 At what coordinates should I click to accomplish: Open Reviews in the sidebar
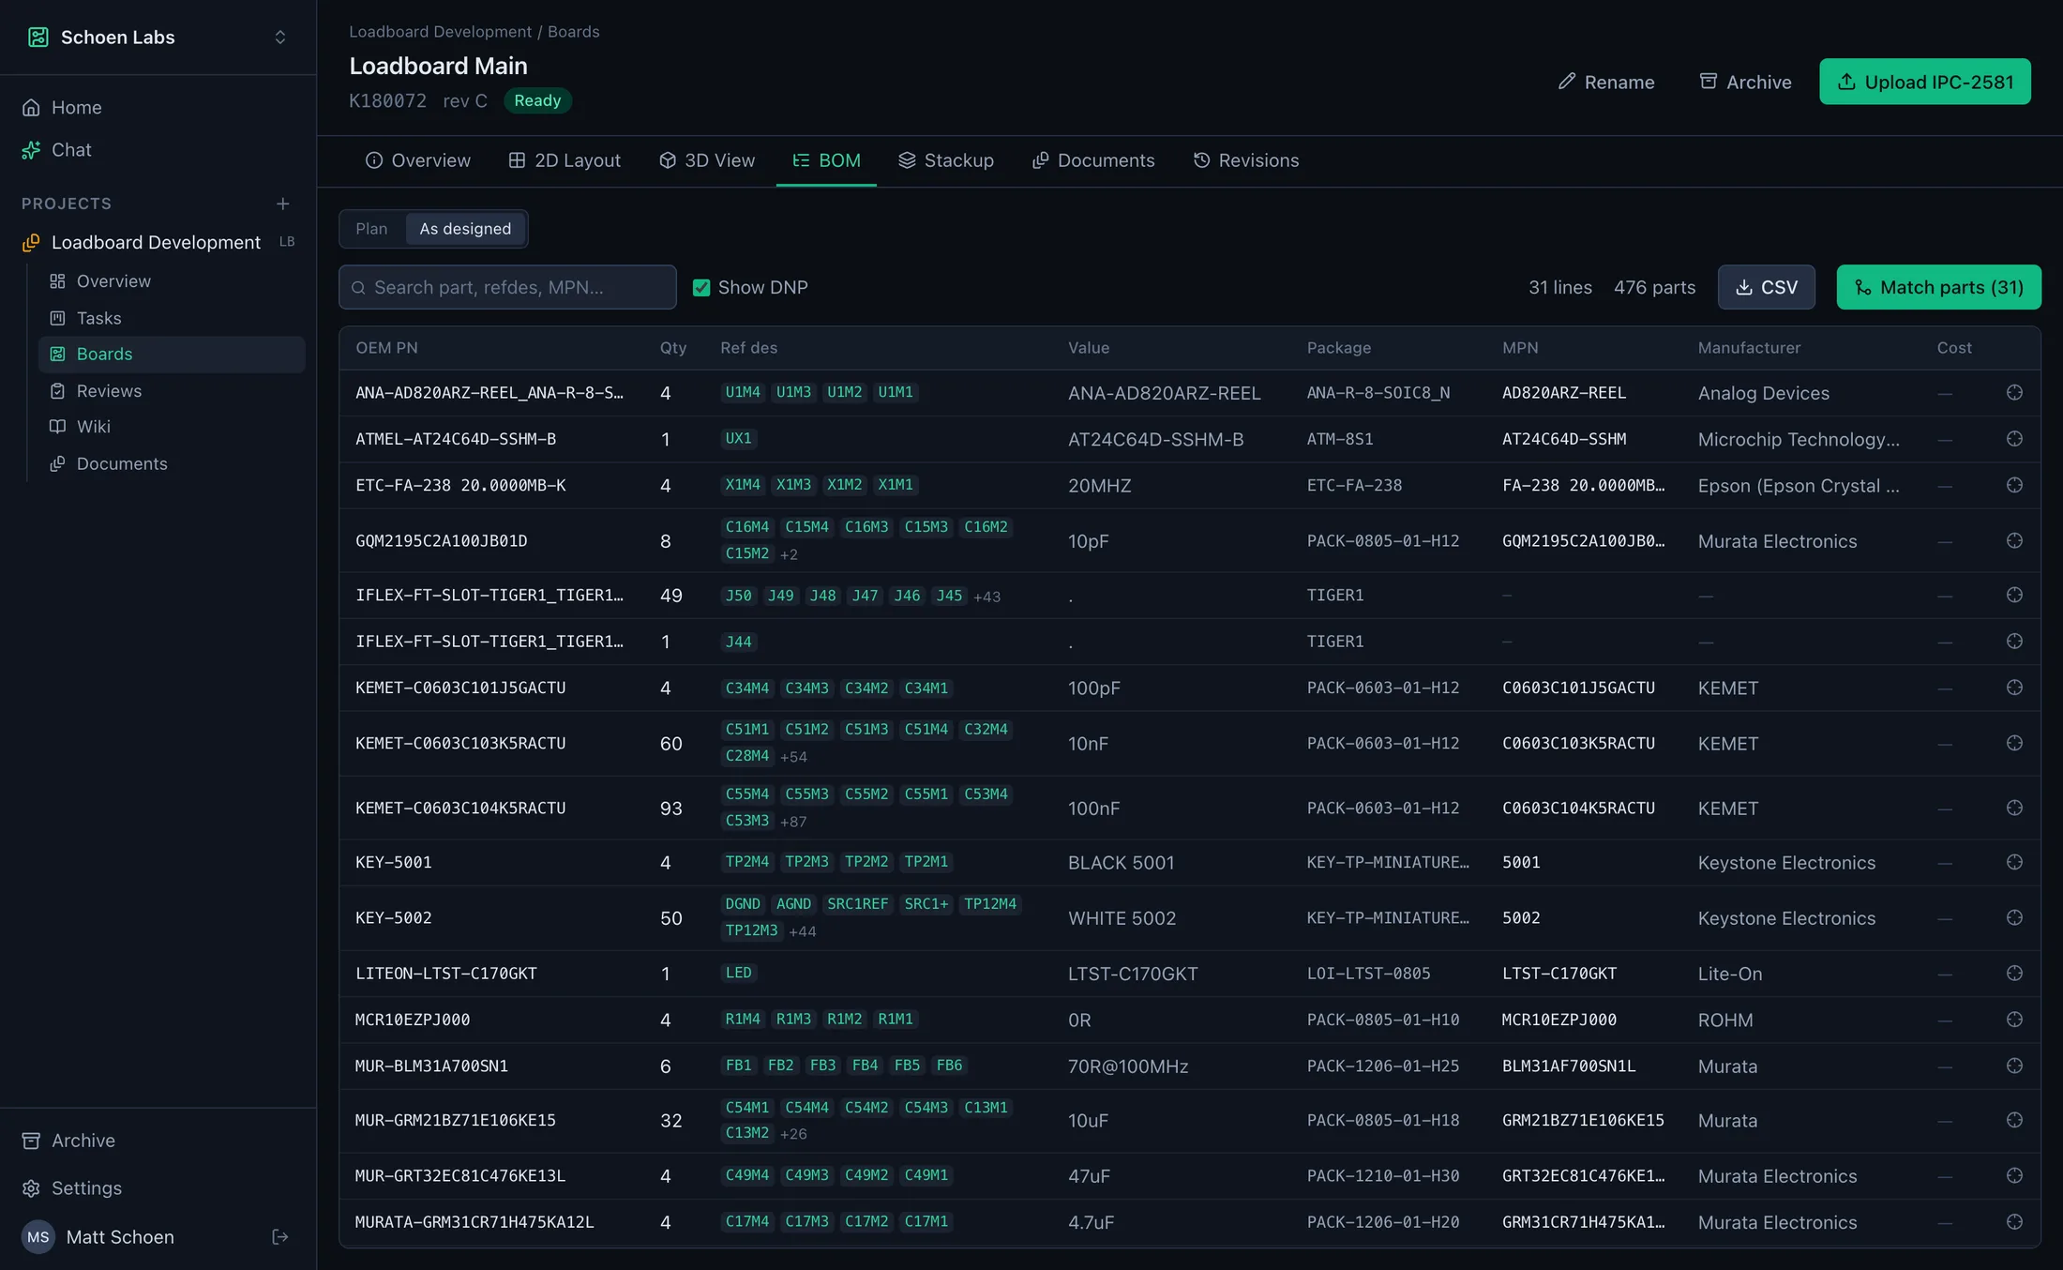pyautogui.click(x=109, y=390)
